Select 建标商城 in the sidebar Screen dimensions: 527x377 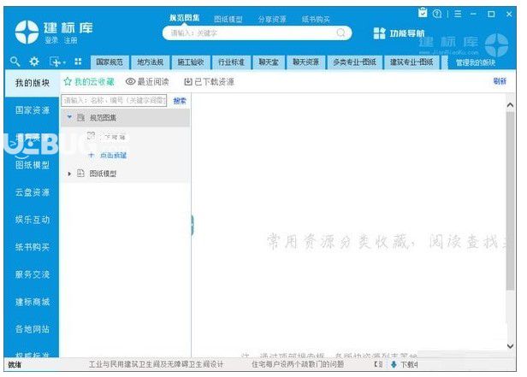33,302
